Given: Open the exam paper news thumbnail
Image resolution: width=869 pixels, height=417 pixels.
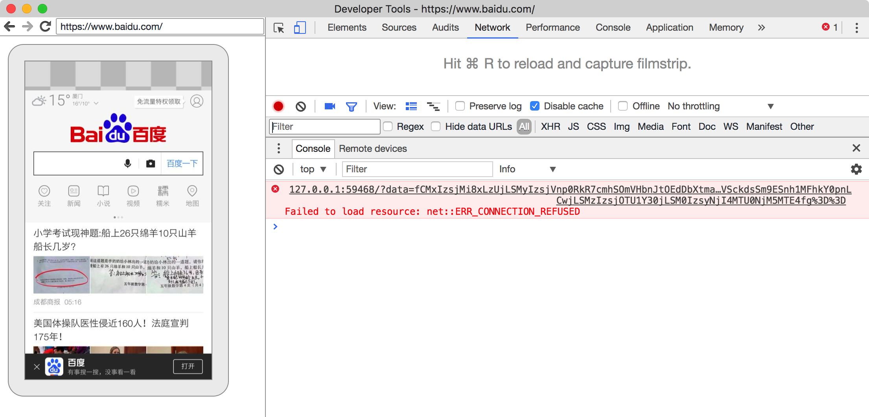Looking at the screenshot, I should click(118, 275).
